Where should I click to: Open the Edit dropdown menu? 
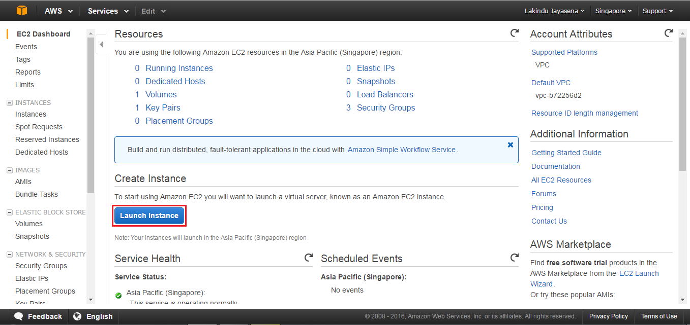pyautogui.click(x=154, y=11)
